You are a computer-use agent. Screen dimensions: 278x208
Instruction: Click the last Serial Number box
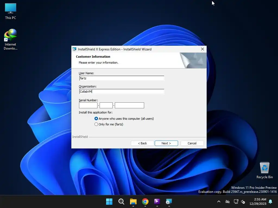(x=129, y=105)
